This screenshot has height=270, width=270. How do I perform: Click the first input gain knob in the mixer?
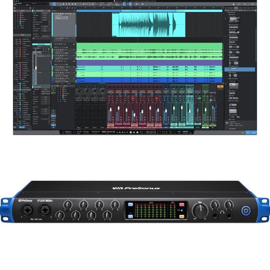[79, 90]
